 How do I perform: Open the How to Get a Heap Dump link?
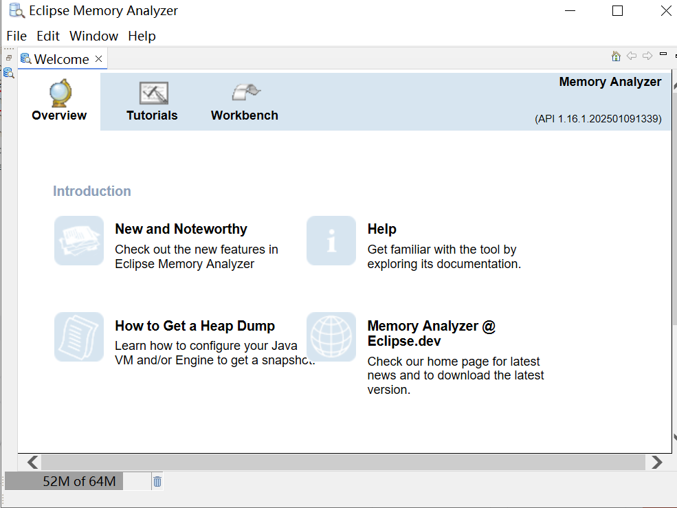click(x=195, y=326)
